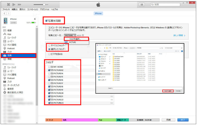Select the 選択したフォルダー radio button
Screen dimensions: 197x125
[49, 49]
